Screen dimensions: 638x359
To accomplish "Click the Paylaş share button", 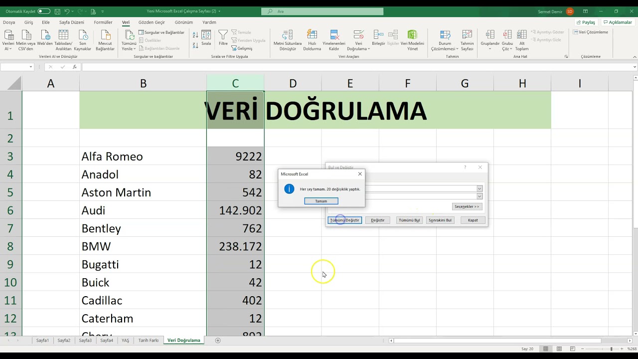I will click(x=586, y=22).
